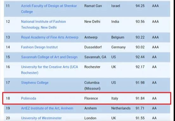The height and width of the screenshot is (121, 175).
Task: Open University for the Creative Arts link
Action: coord(49,70)
